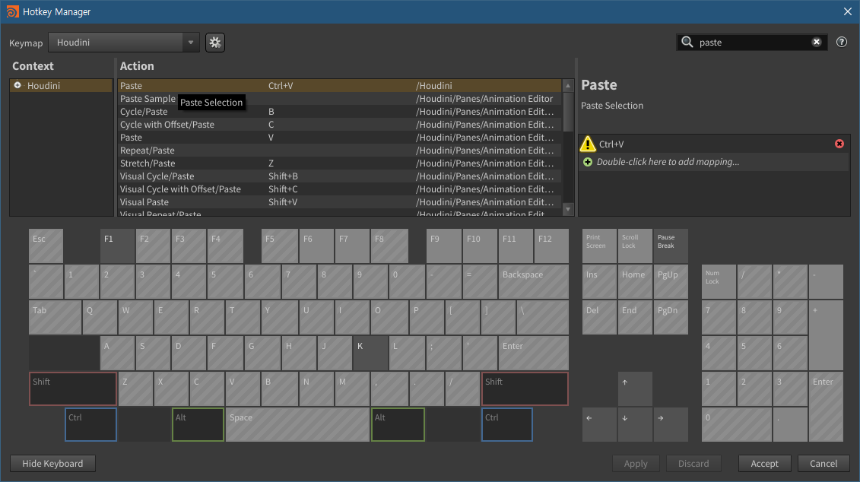The width and height of the screenshot is (860, 482).
Task: Click the main Enter key beside apostrophe
Action: [533, 353]
